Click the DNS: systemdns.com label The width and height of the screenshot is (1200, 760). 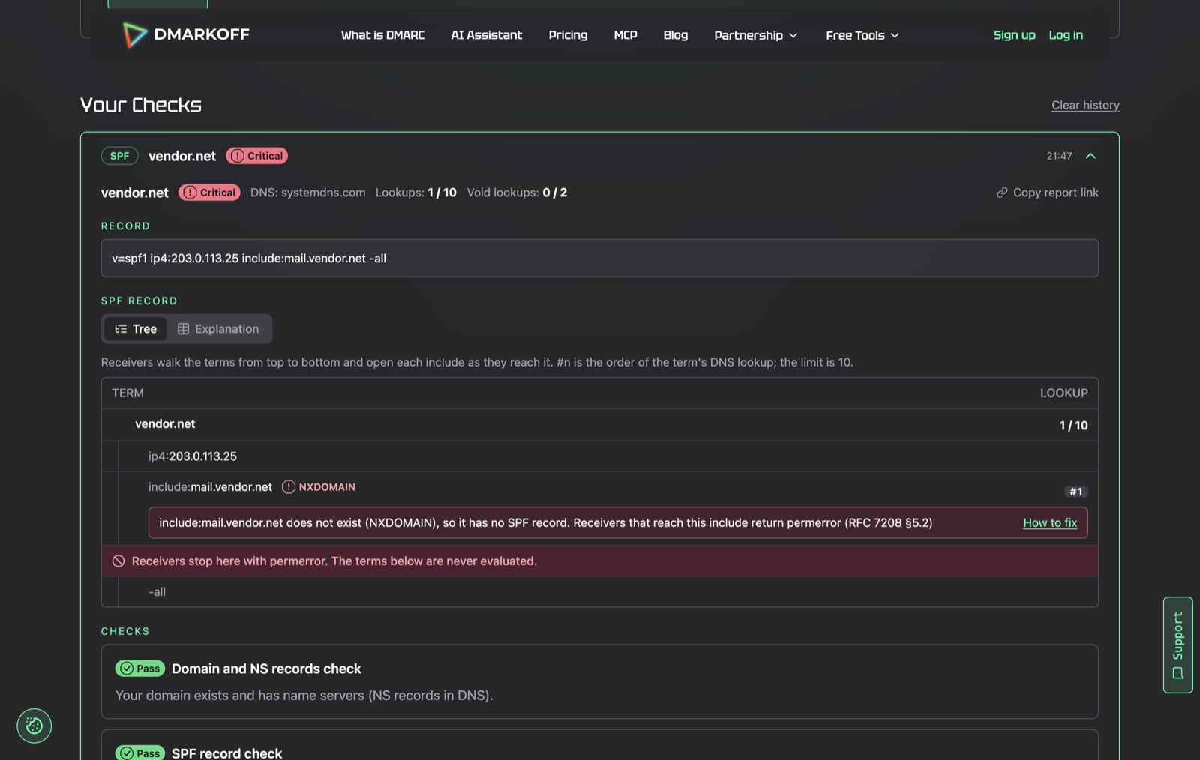tap(307, 193)
